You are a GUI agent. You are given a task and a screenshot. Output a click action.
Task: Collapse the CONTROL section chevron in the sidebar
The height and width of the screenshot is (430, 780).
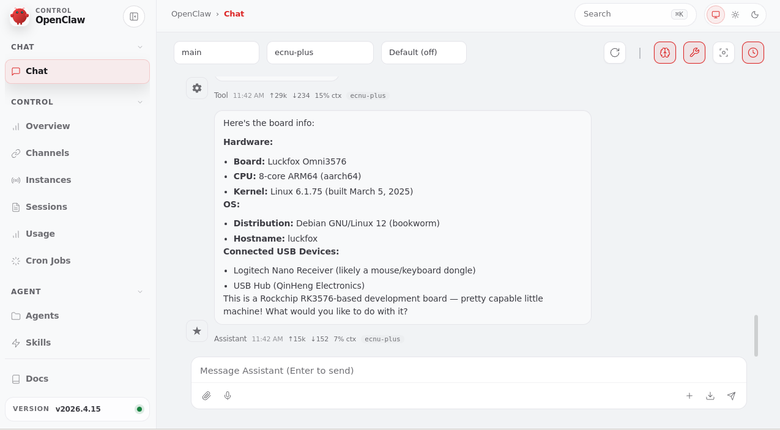click(140, 102)
